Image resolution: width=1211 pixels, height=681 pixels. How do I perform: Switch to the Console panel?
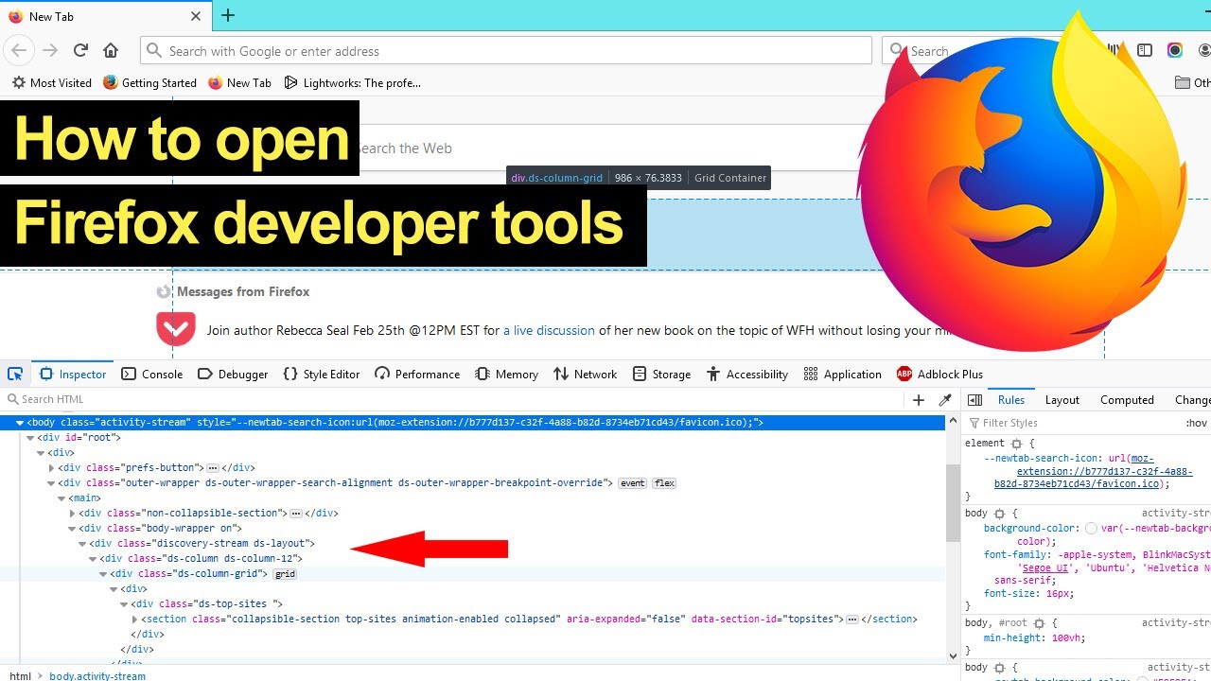(152, 374)
